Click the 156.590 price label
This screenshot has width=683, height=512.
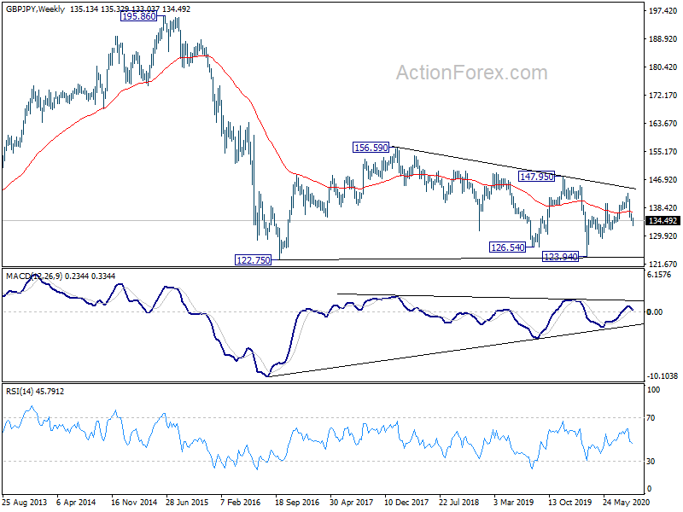(x=371, y=148)
